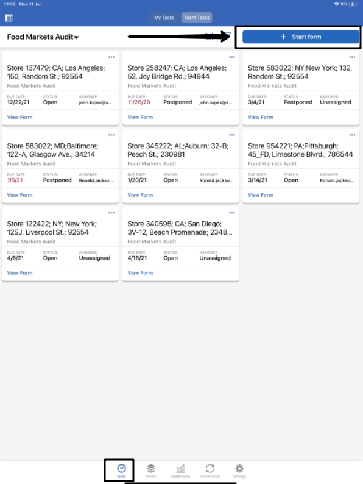
Task: Open View Form for Store 345222 Auburn
Action: click(140, 195)
